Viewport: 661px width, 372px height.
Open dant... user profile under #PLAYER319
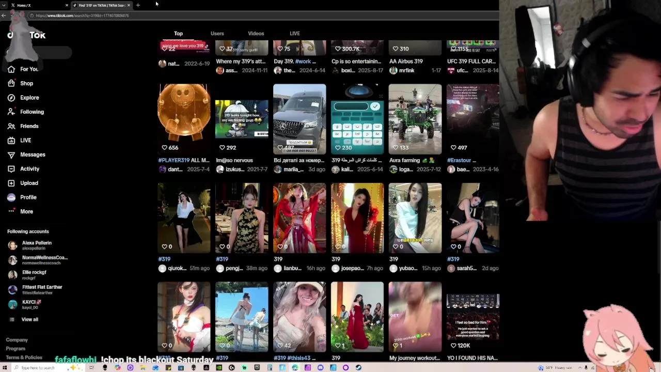click(x=175, y=169)
